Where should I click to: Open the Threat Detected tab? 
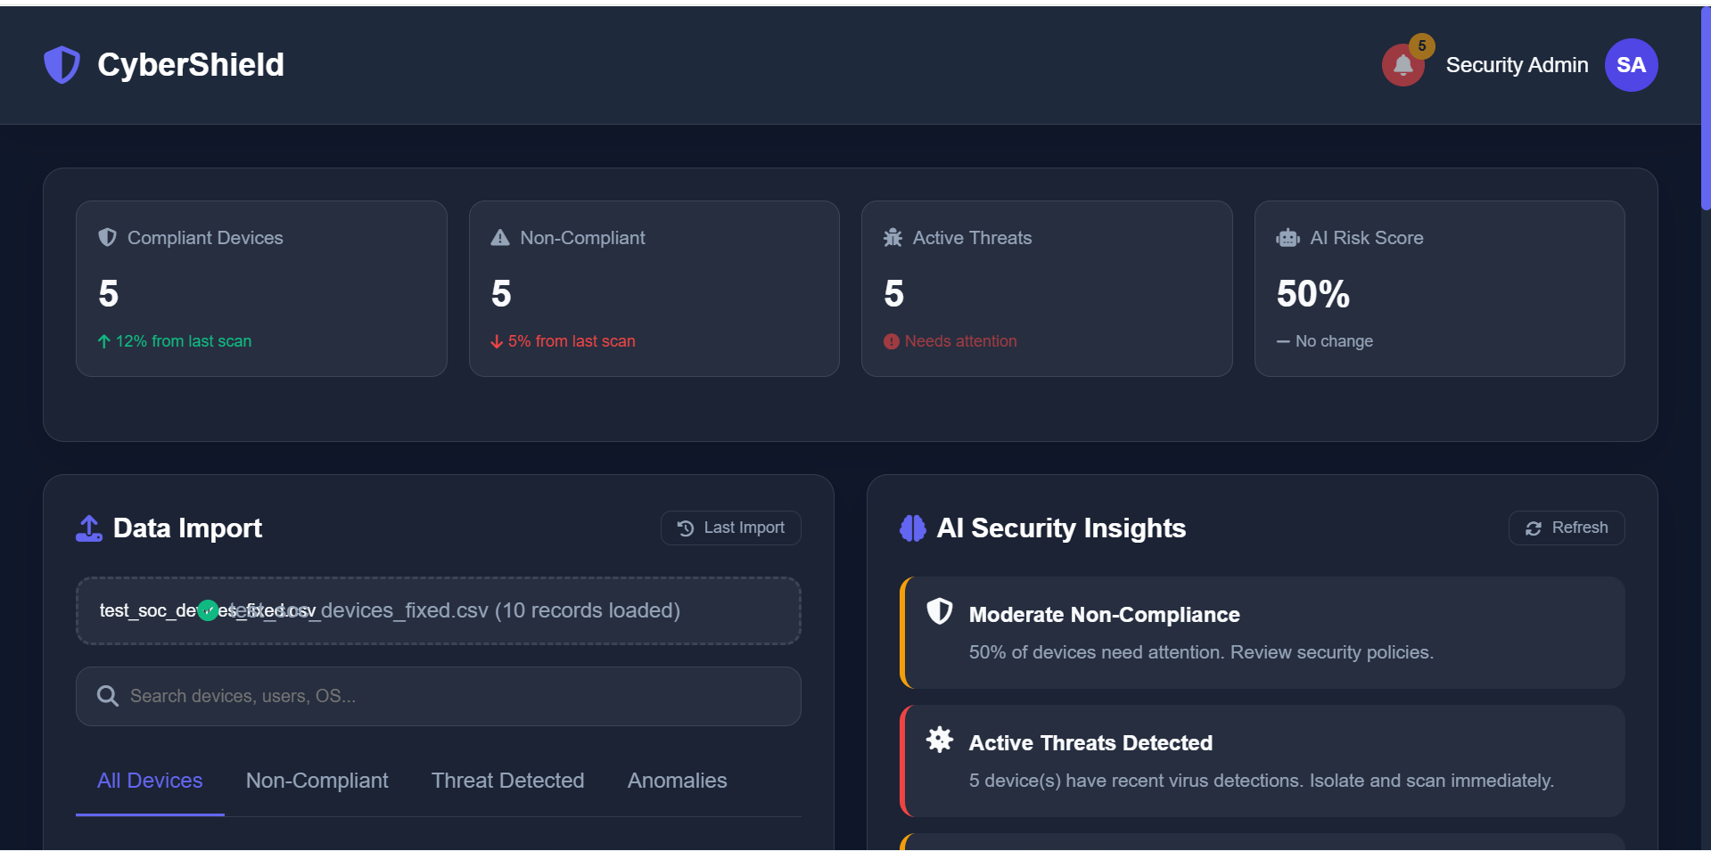[508, 781]
